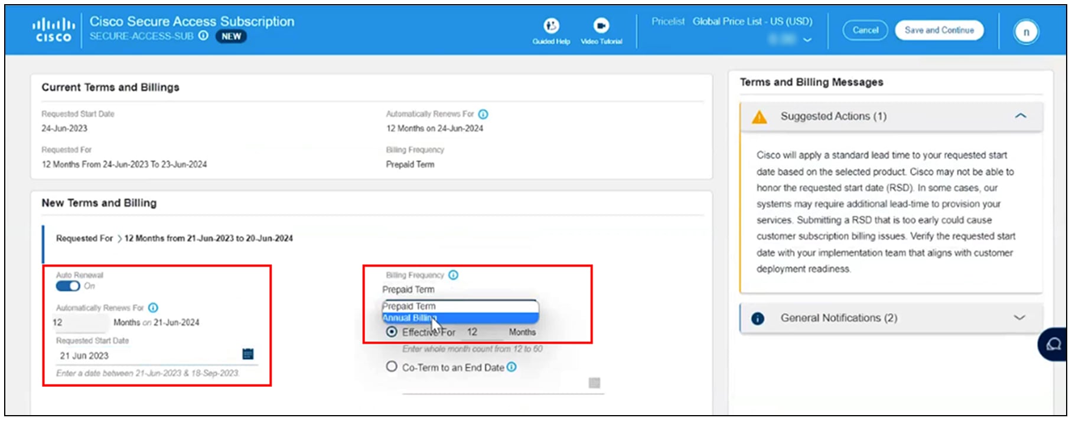1072x421 pixels.
Task: Click 12 Months From 24-Jun-2023 To 23-Jun-2024 text
Action: pyautogui.click(x=124, y=165)
